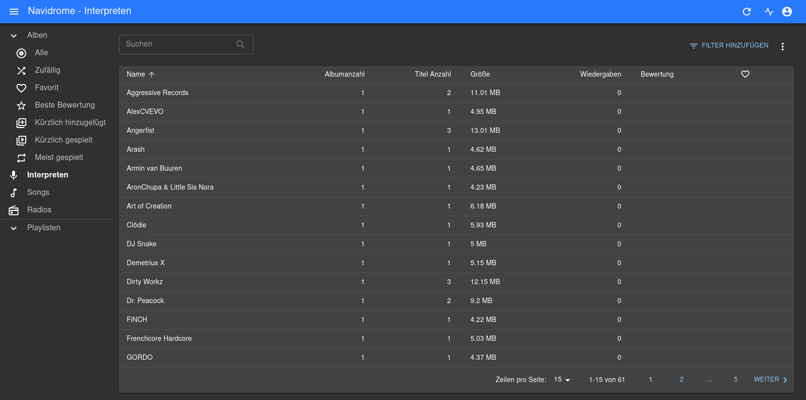Screen dimensions: 806x400
Task: Open the user account icon
Action: 787,12
